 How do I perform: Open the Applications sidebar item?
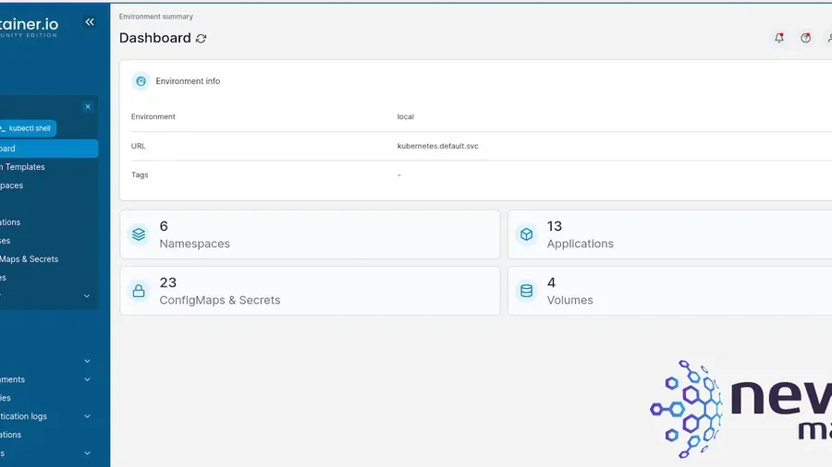click(10, 222)
